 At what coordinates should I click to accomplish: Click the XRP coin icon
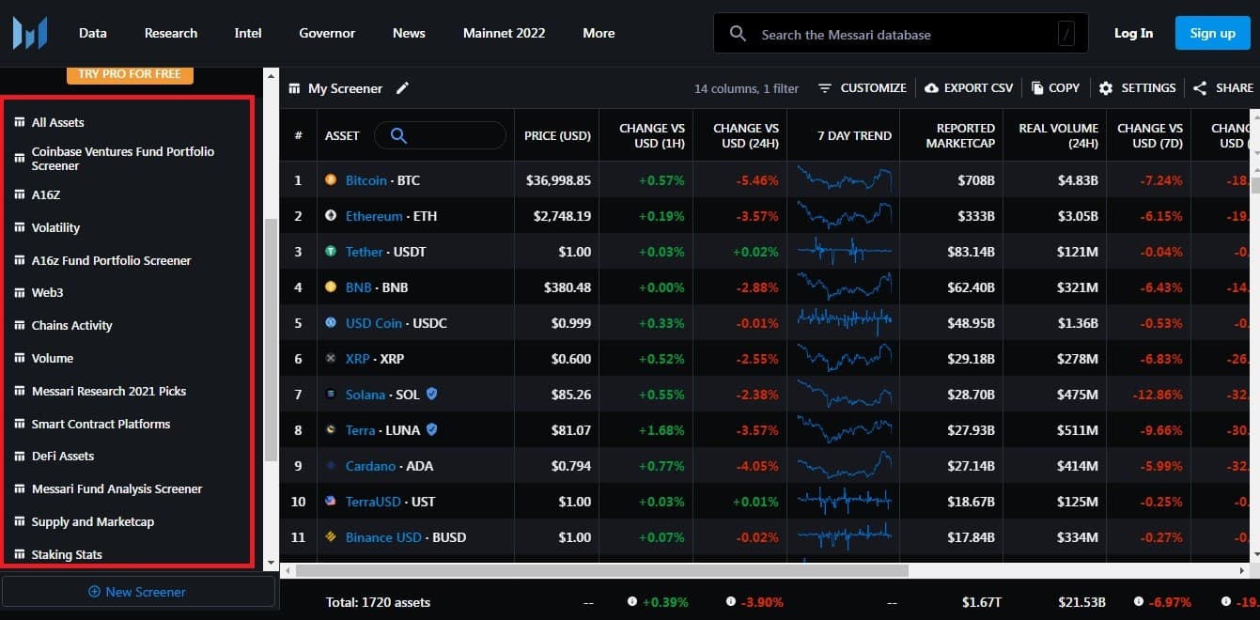(331, 359)
